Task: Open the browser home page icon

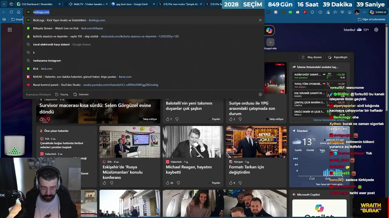Action: tap(19, 12)
